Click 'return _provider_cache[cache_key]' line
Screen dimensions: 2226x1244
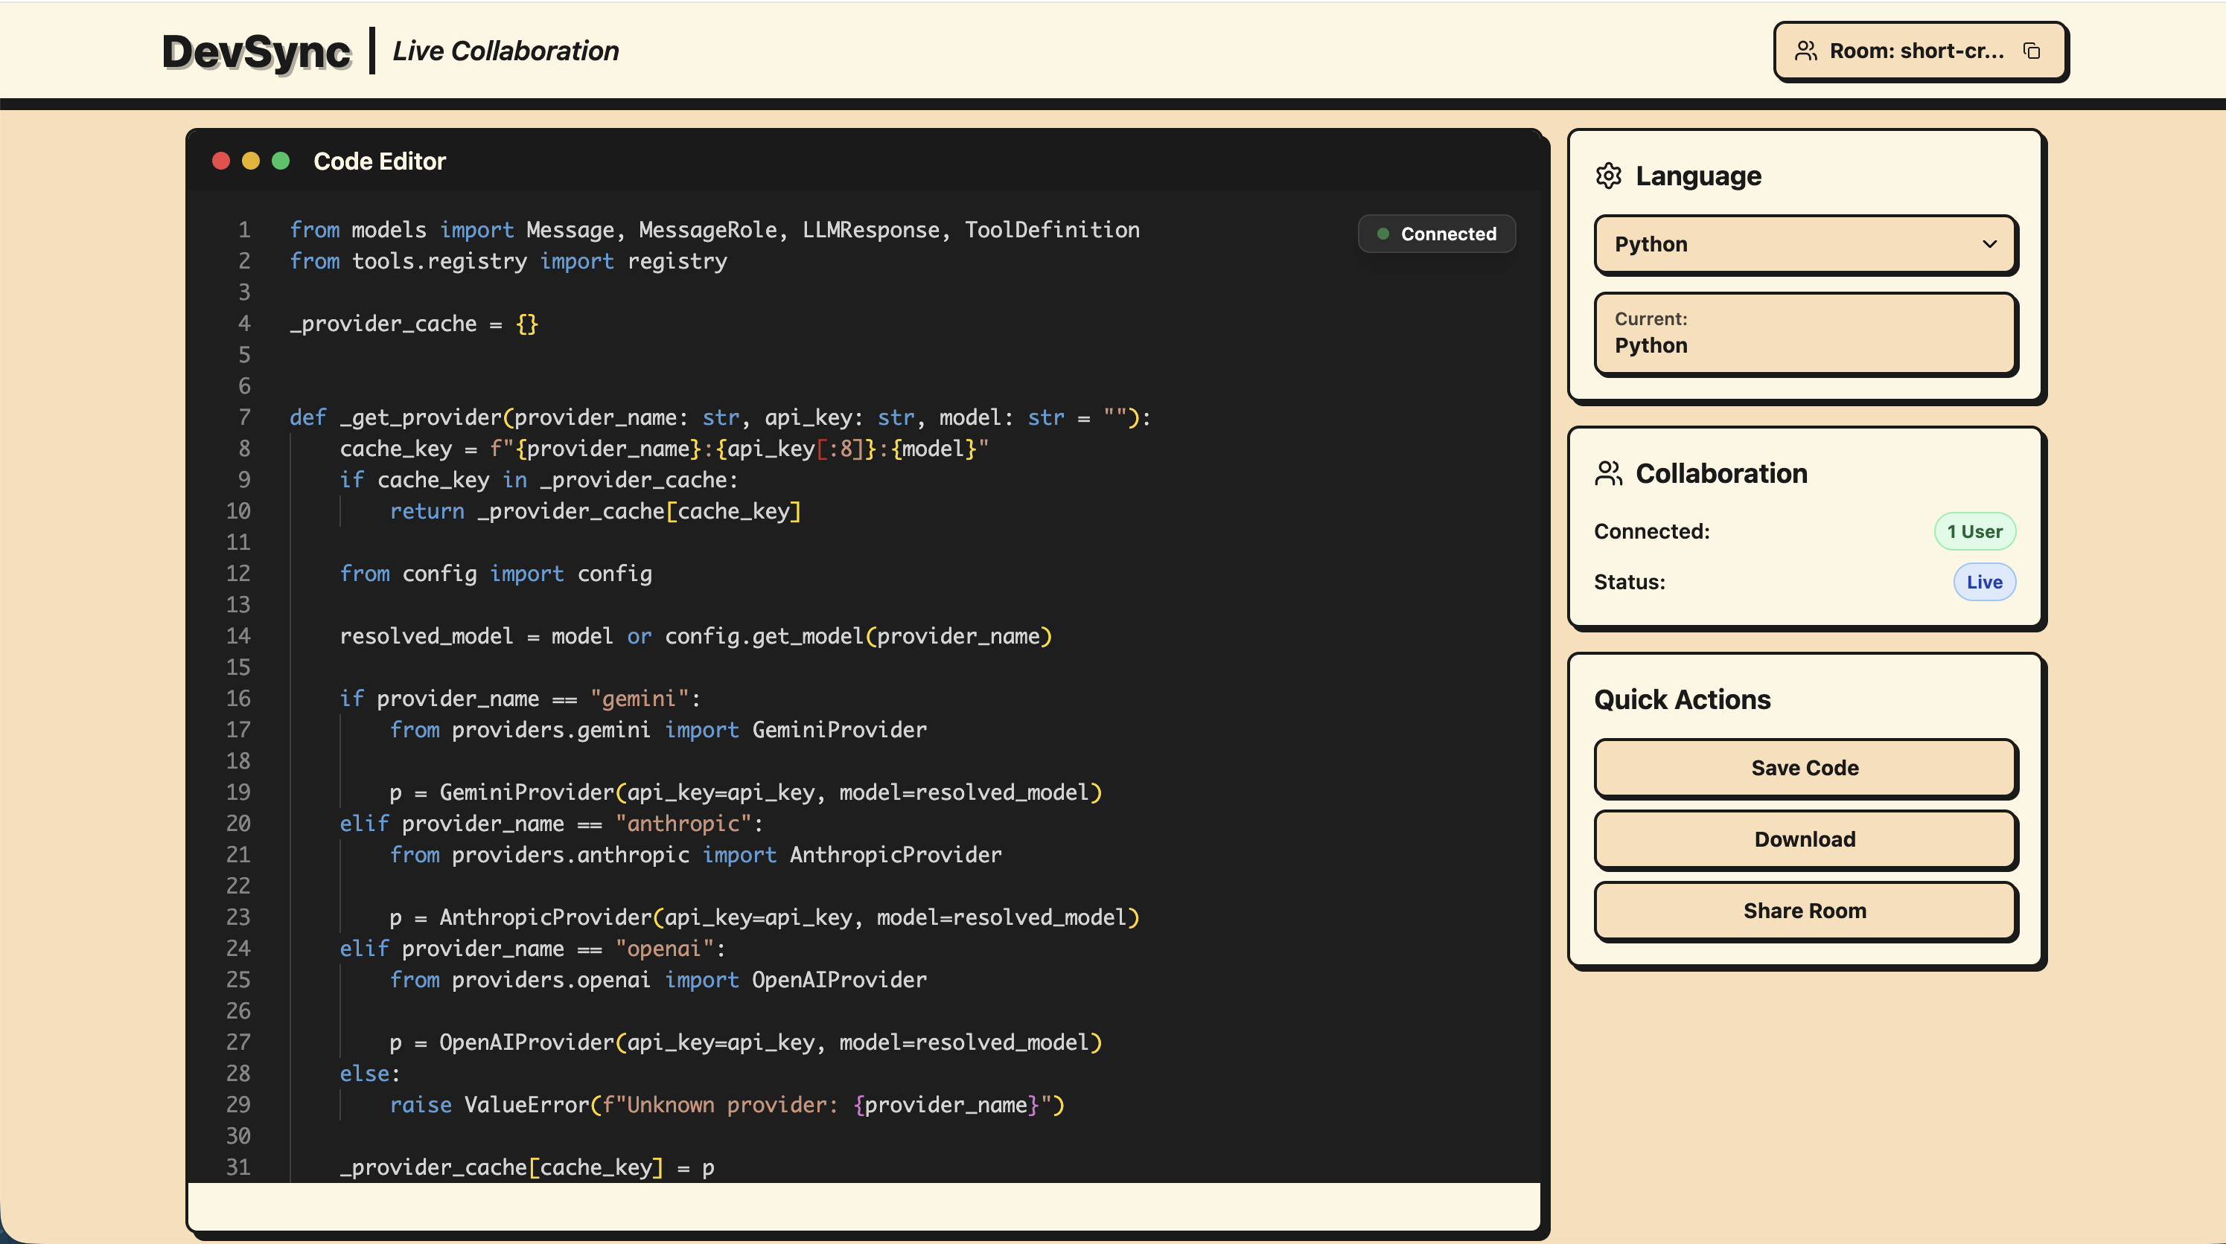pos(596,513)
